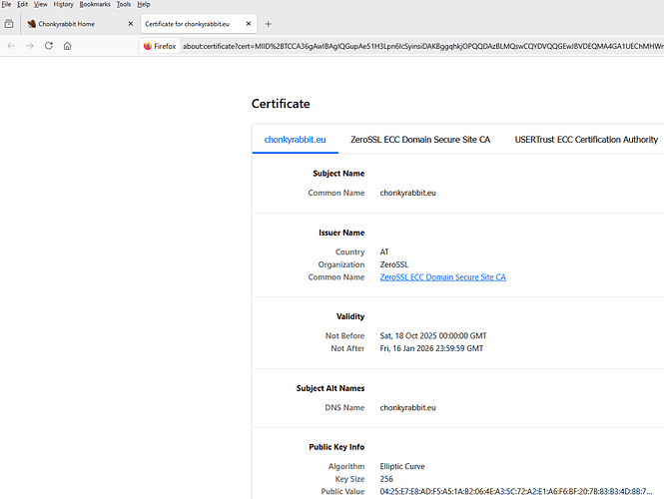Select the USERTrust ECC Certification Authority tab
Viewport: 664px width, 499px height.
coord(586,140)
